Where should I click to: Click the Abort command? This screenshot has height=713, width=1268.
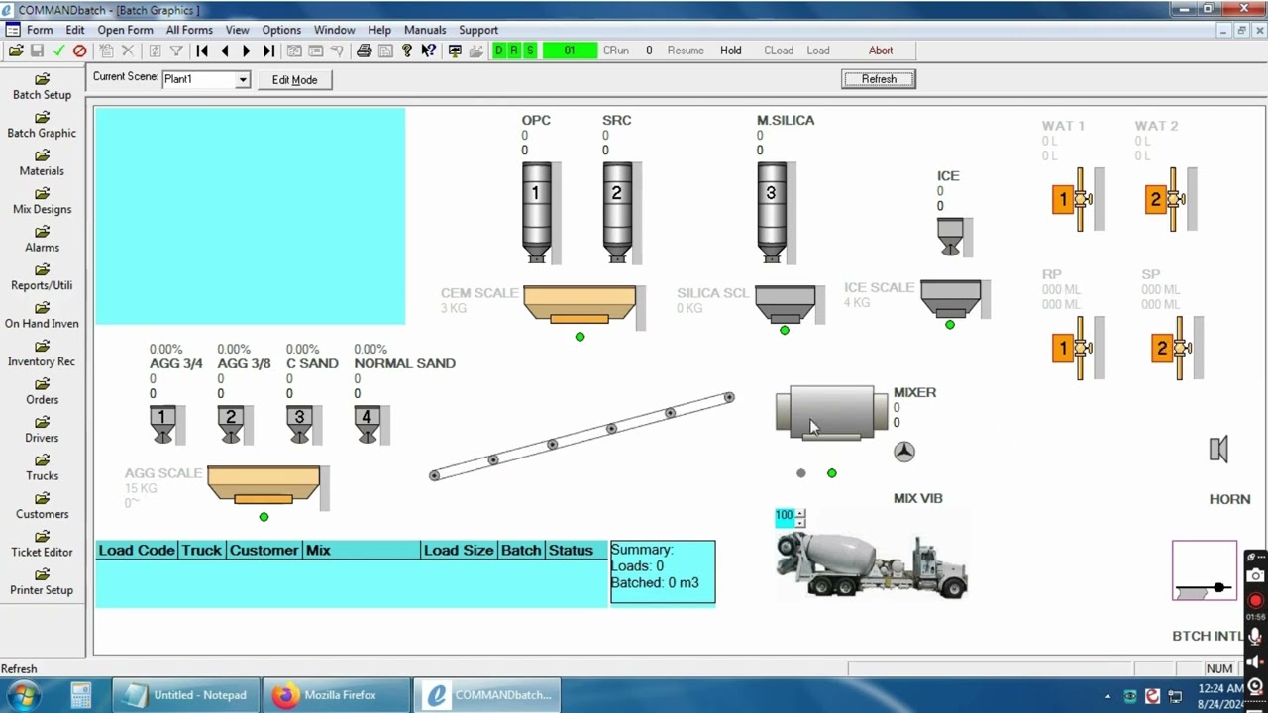[x=881, y=51]
